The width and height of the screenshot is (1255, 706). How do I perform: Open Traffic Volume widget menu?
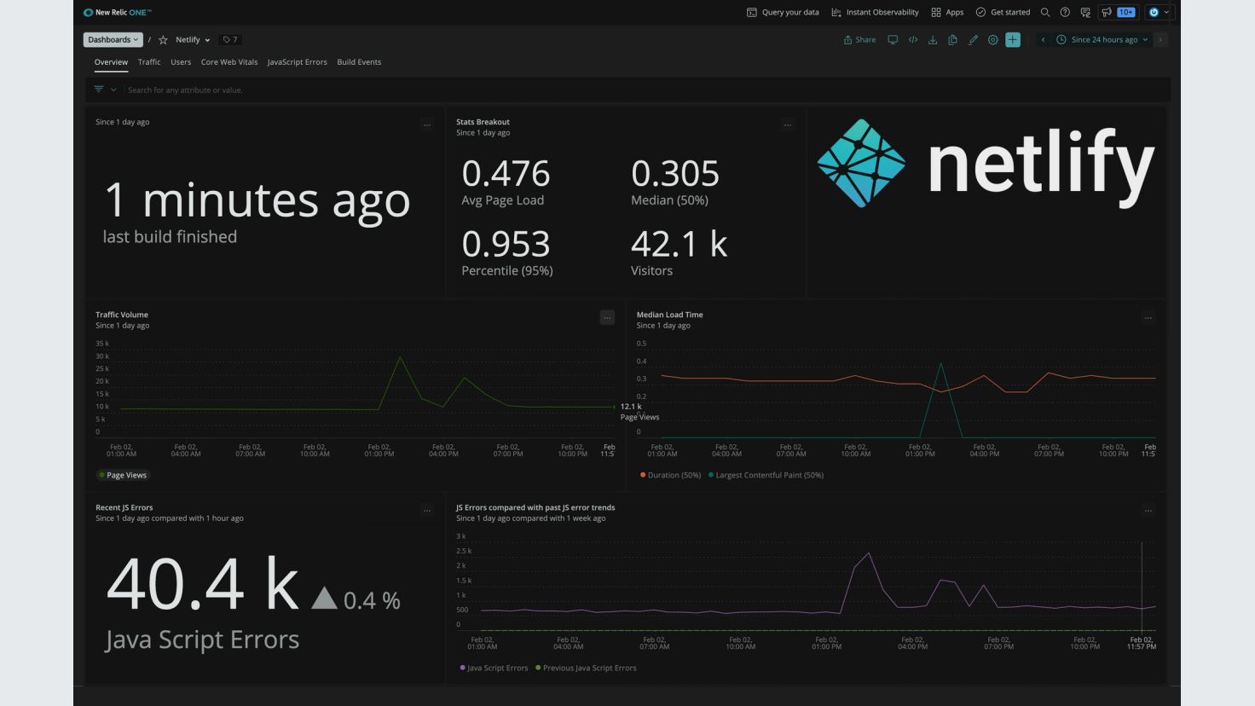tap(607, 318)
